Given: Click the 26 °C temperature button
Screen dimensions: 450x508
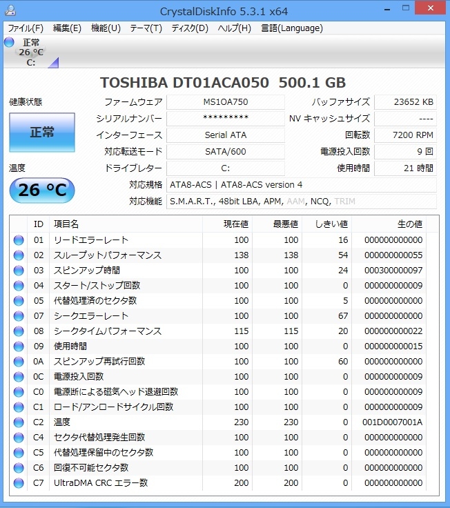Looking at the screenshot, I should click(42, 190).
